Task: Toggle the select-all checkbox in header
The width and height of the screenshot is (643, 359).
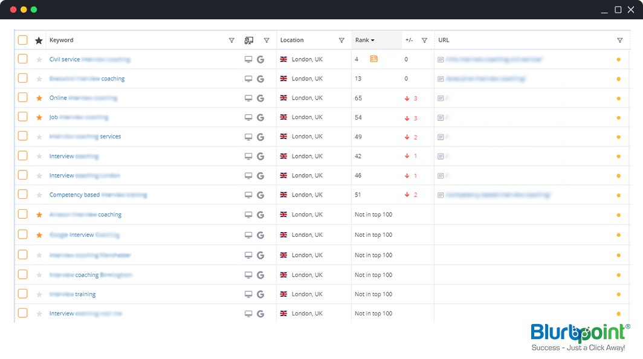Action: tap(22, 40)
